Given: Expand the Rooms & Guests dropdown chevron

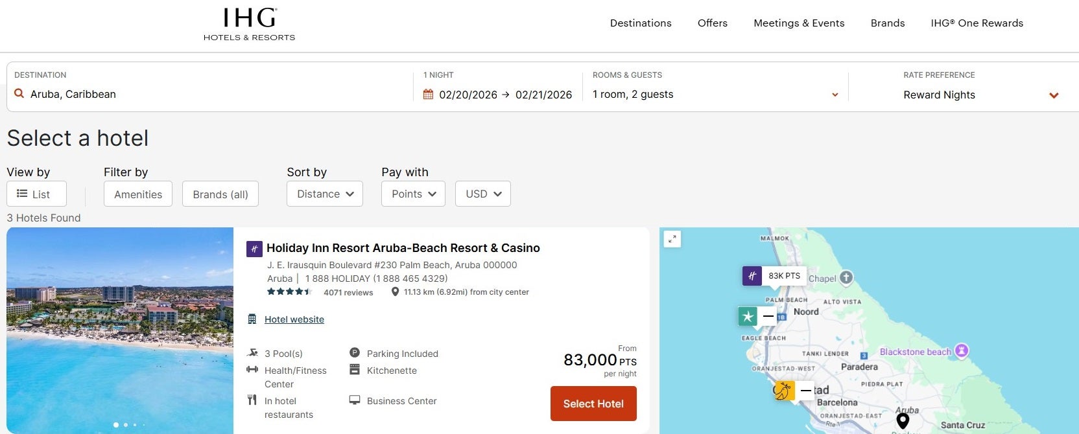Looking at the screenshot, I should click(835, 95).
